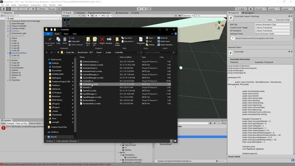Open the Share tab in Explorer ribbon
Viewport: 295px width, 166px height.
pyautogui.click(x=66, y=34)
